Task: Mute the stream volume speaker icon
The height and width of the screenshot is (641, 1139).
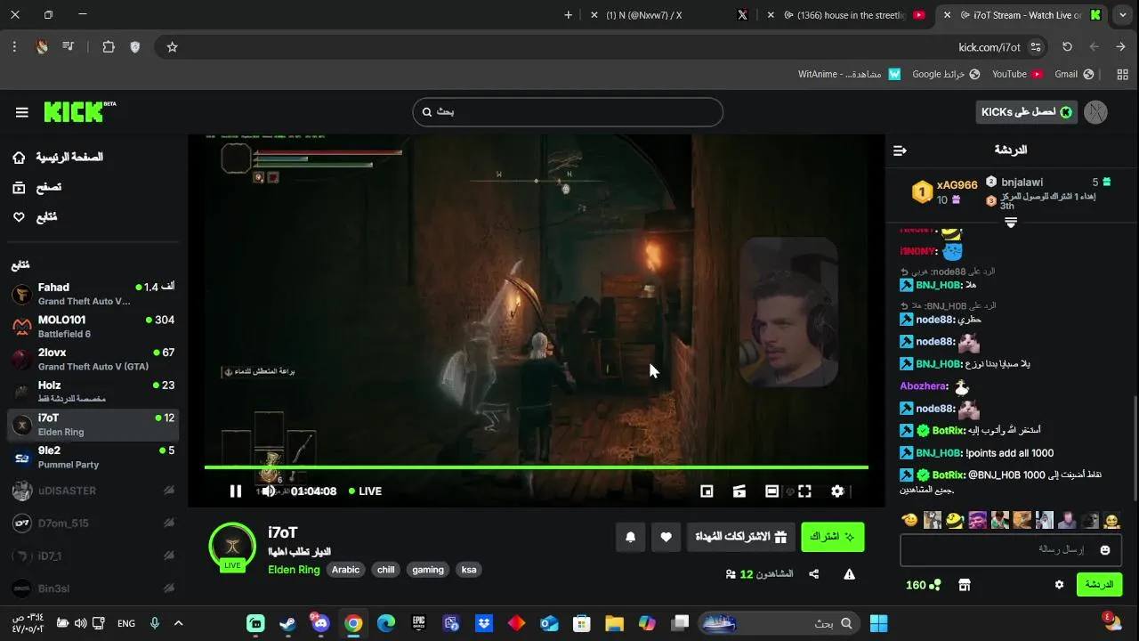Action: pos(268,491)
